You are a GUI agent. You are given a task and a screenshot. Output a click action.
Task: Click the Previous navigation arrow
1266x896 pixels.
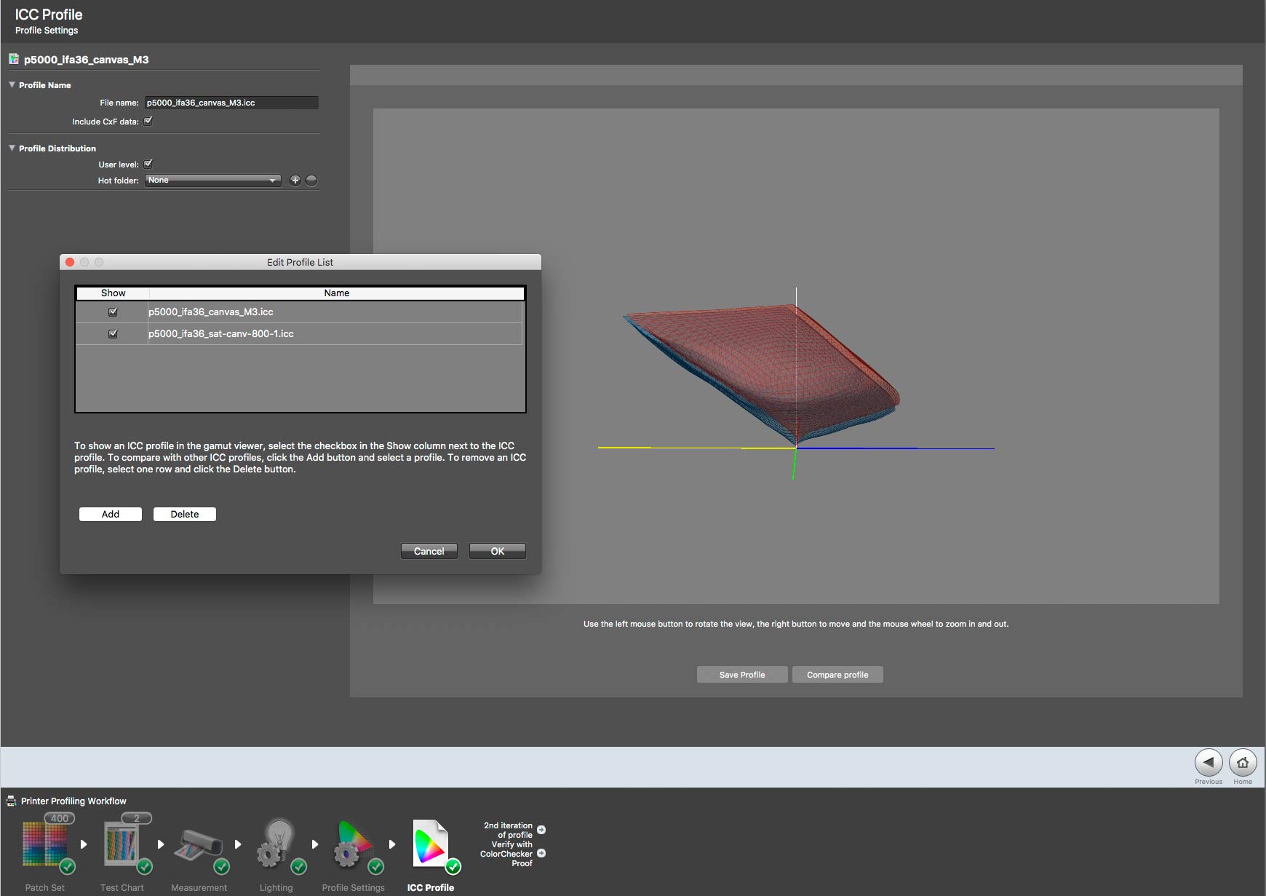point(1209,763)
